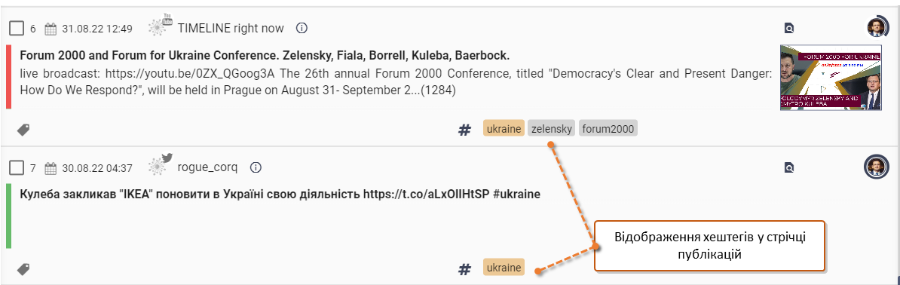This screenshot has width=900, height=285.
Task: Open document search icon for post 6
Action: pyautogui.click(x=790, y=28)
